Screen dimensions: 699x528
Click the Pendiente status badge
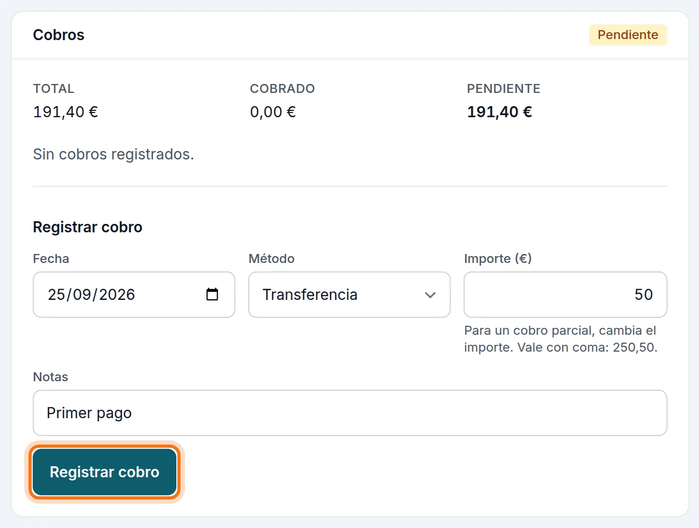click(628, 35)
